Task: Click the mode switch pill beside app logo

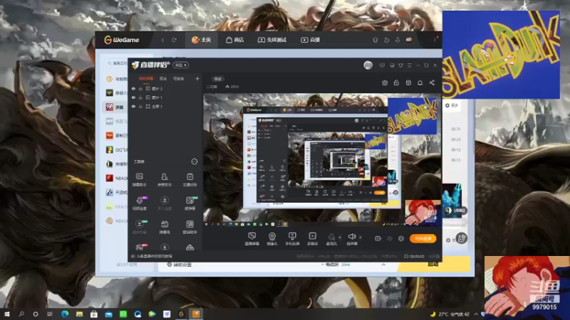Action: pos(180,65)
